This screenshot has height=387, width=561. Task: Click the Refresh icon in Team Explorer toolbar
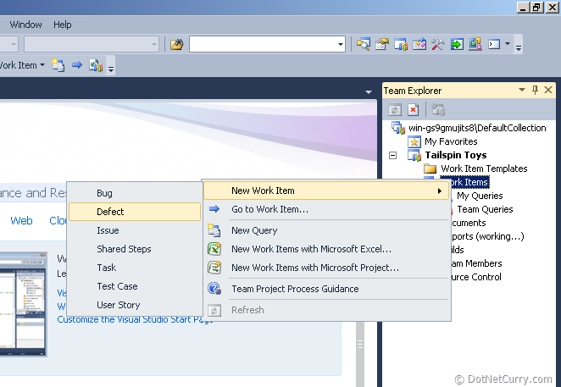(395, 110)
